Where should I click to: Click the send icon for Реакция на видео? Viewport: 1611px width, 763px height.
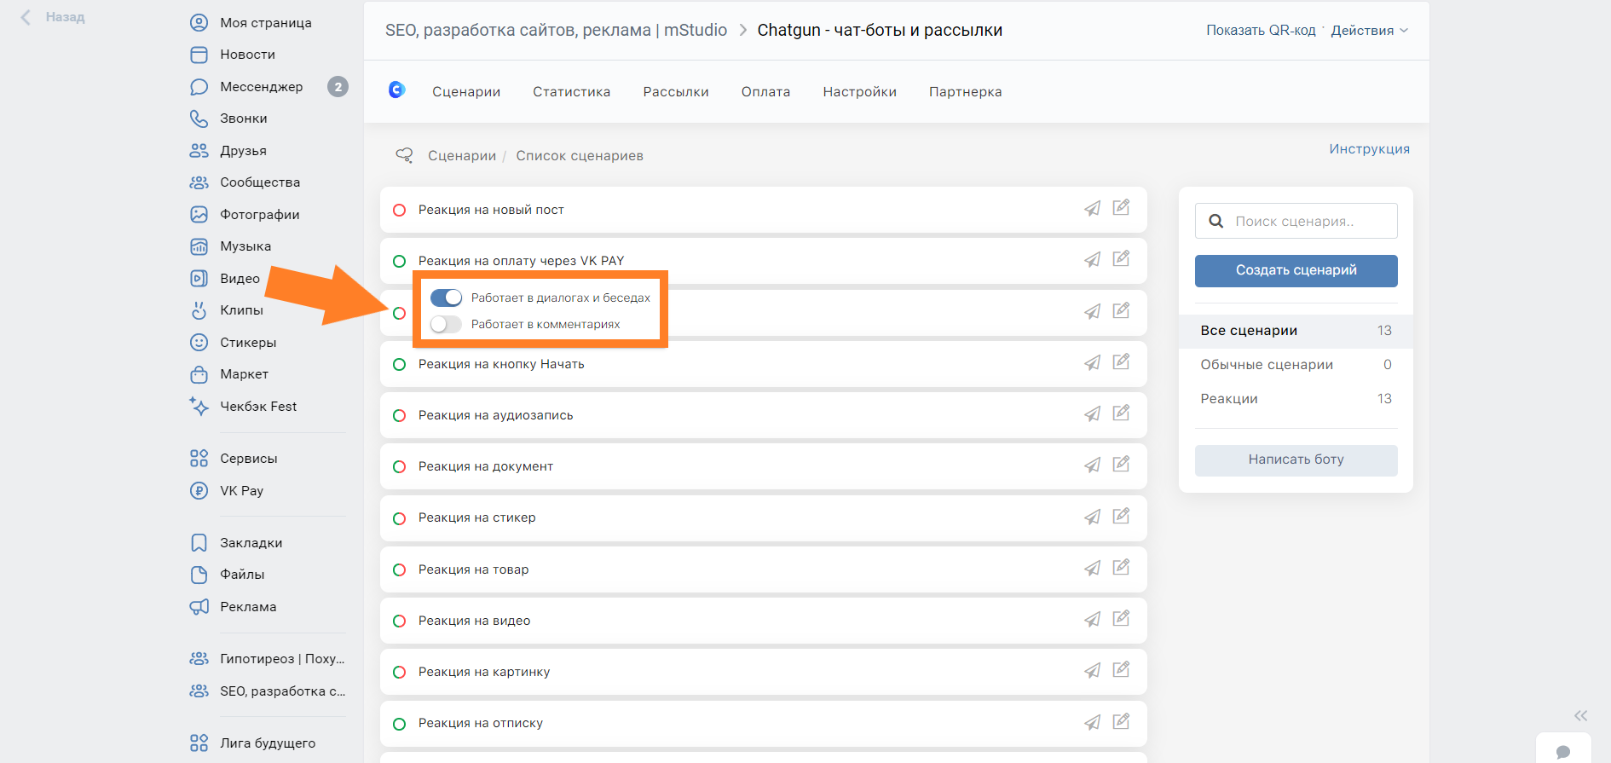1092,620
